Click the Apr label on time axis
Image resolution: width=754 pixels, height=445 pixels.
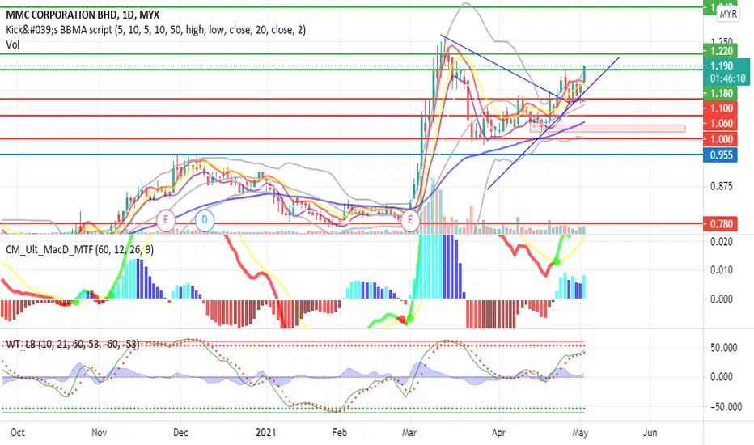coord(498,433)
